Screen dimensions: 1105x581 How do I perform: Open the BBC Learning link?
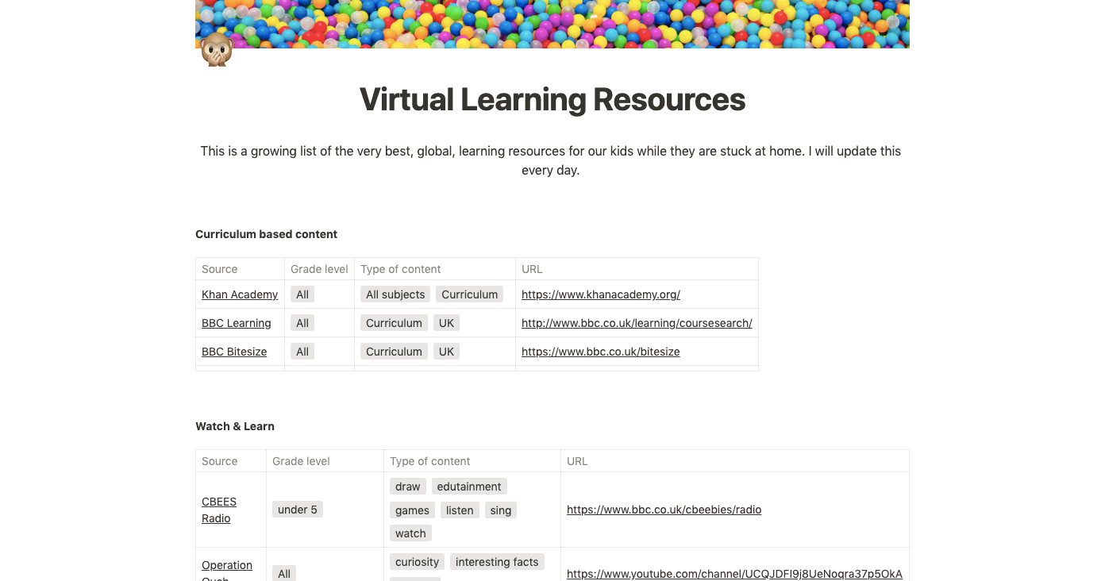[x=236, y=323]
